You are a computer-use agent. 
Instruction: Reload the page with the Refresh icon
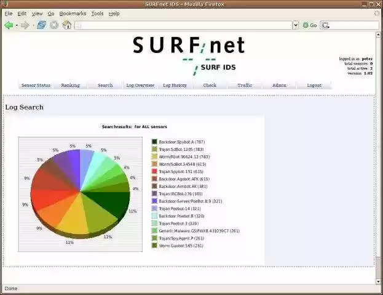pos(42,25)
